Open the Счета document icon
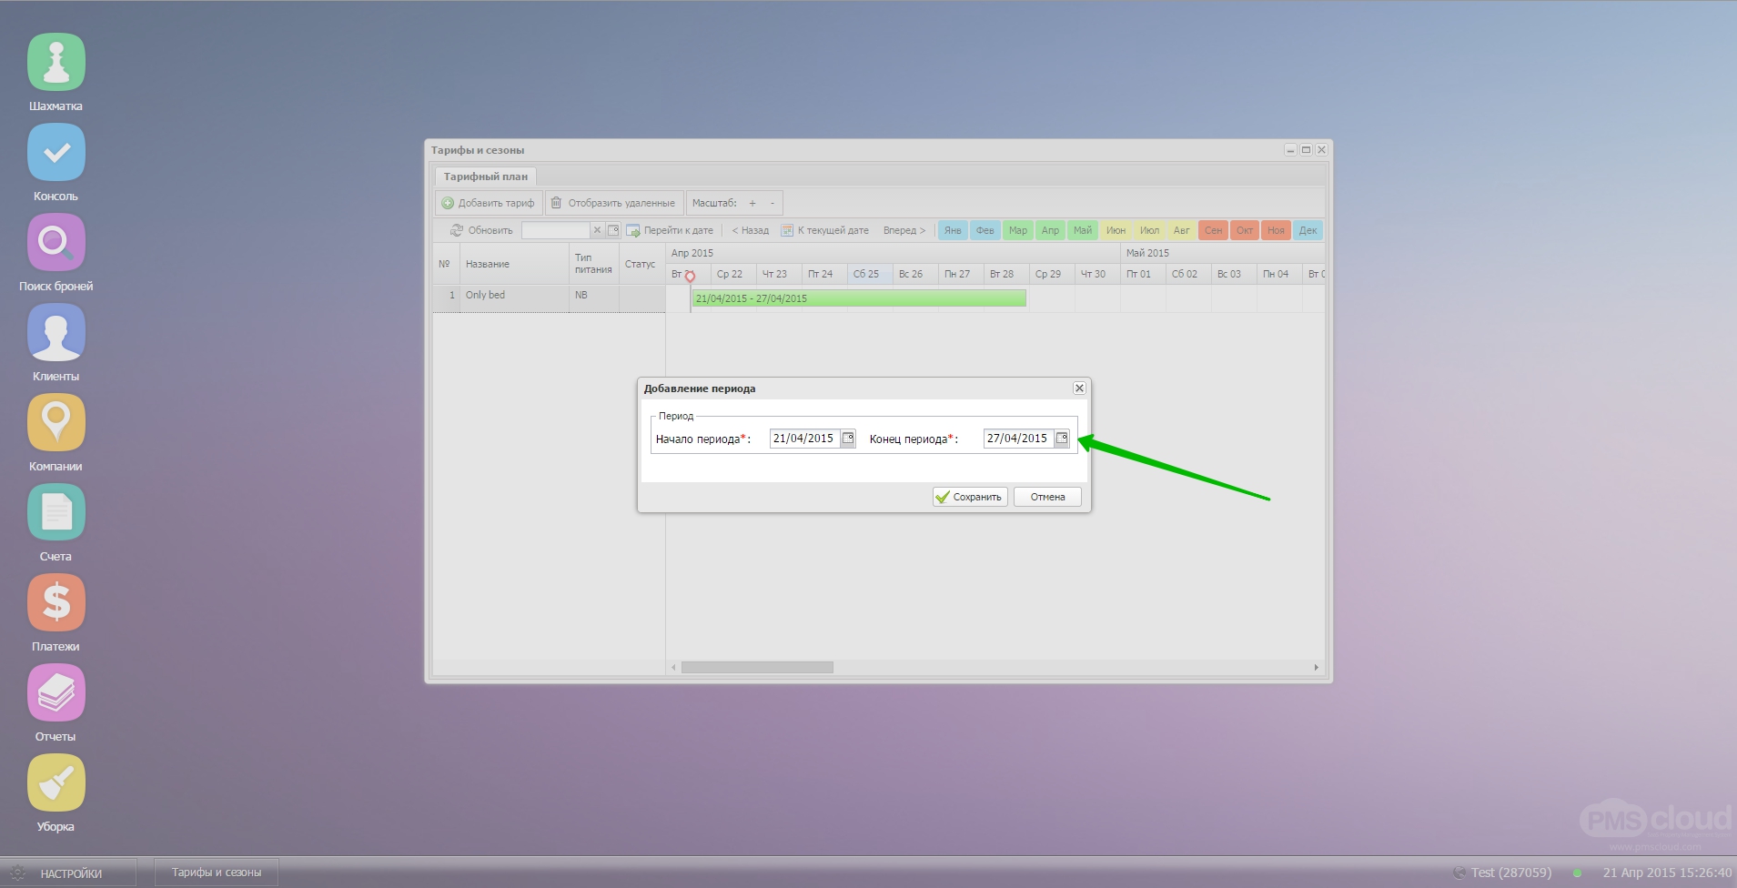This screenshot has width=1737, height=888. point(56,513)
